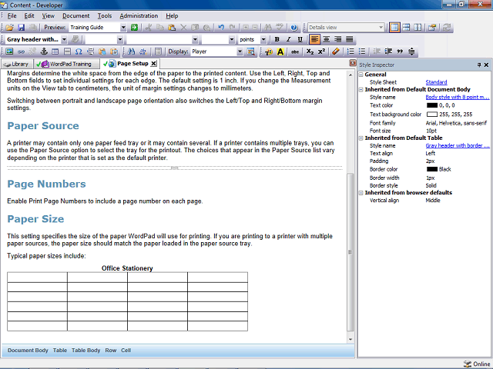Click the yellow Highlight color A icon
This screenshot has height=369, width=493.
280,52
